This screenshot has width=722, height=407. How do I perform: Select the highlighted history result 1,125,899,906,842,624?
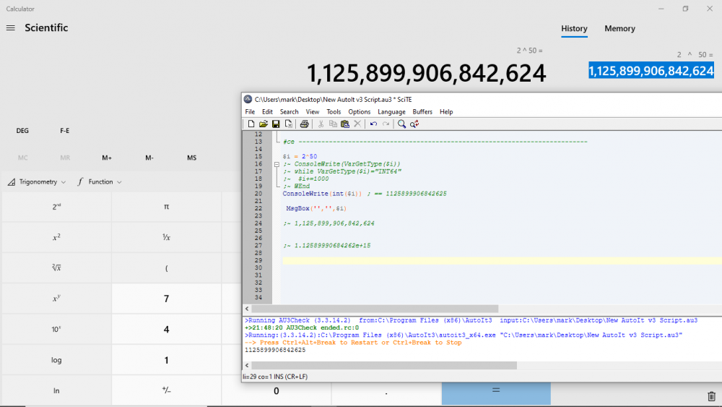(651, 71)
